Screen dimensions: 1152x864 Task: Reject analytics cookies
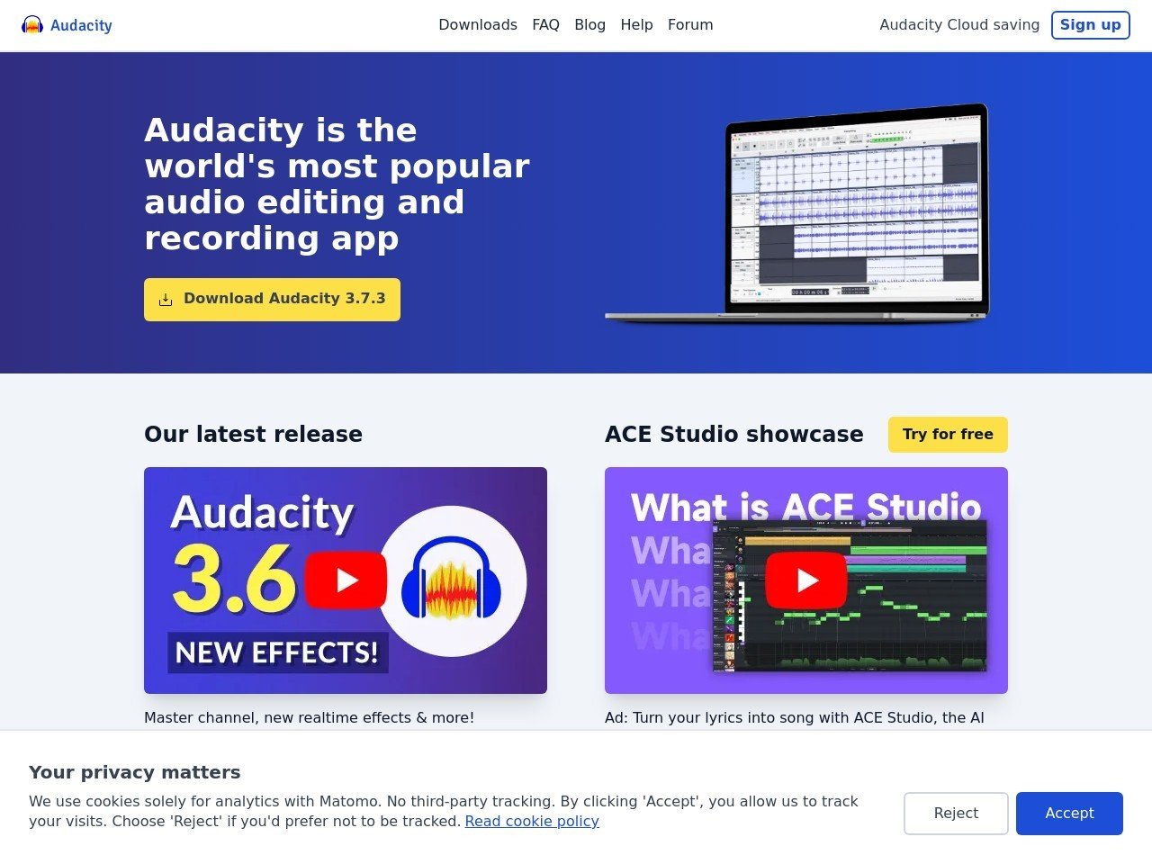click(x=956, y=814)
